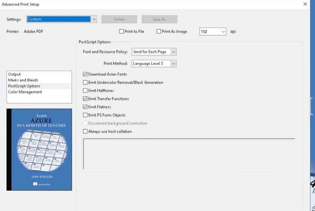Disable Emit Transfer Functions

tap(85, 99)
